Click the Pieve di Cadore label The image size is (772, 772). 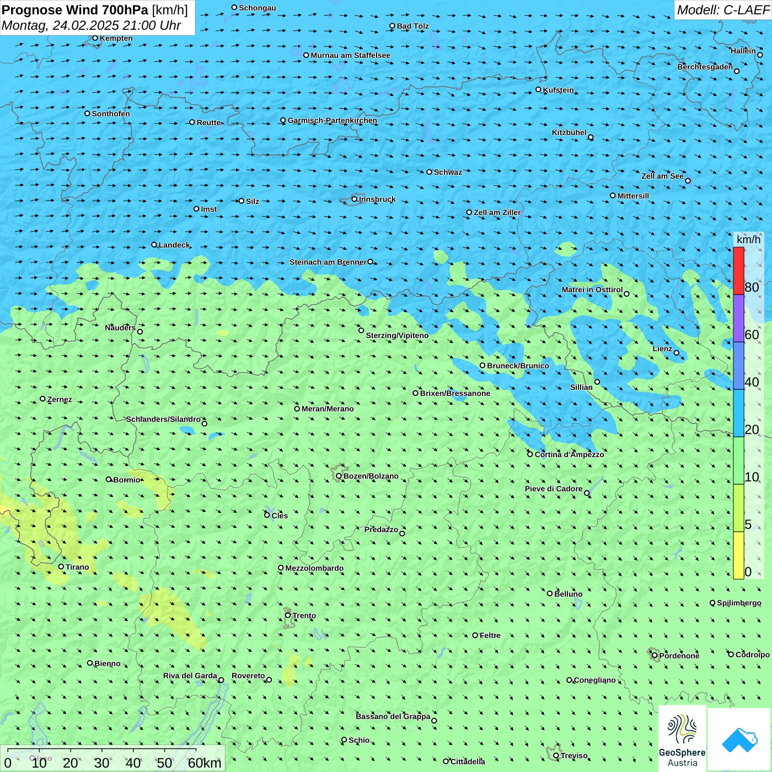tap(554, 489)
